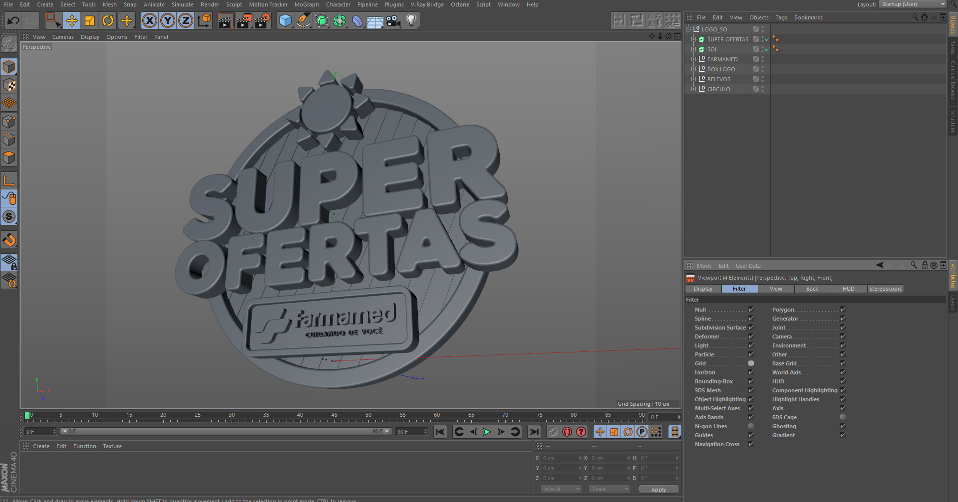This screenshot has height=502, width=958.
Task: Switch to the Stereoscopic tab
Action: tap(885, 289)
